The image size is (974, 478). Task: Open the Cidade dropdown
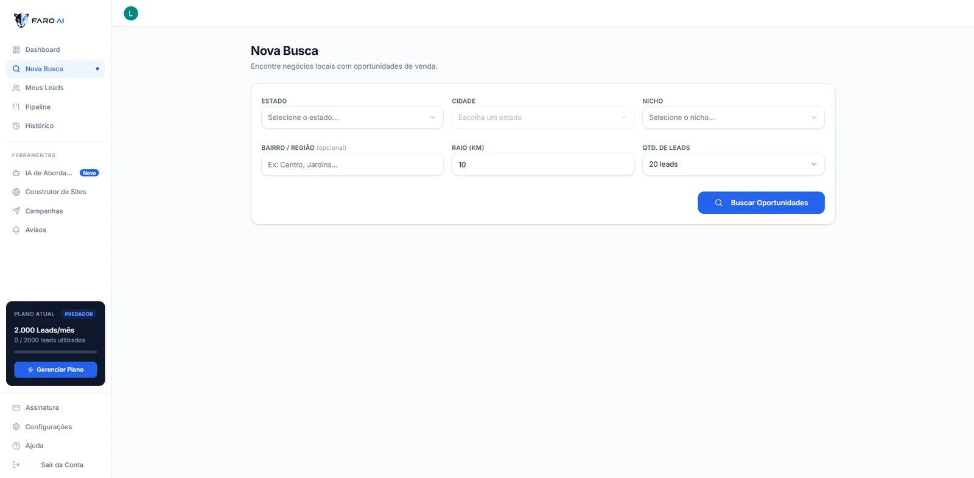[x=543, y=118]
